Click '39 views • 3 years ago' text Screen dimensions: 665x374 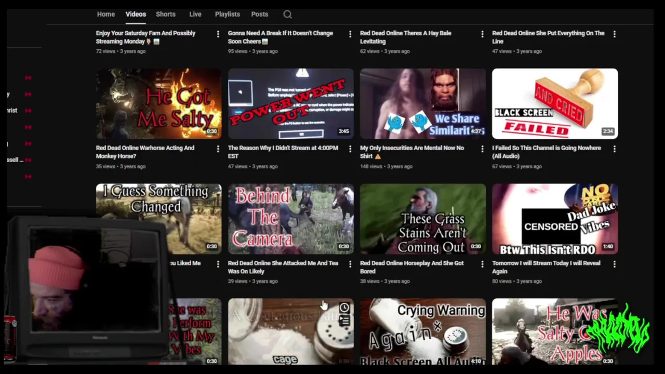tap(253, 281)
